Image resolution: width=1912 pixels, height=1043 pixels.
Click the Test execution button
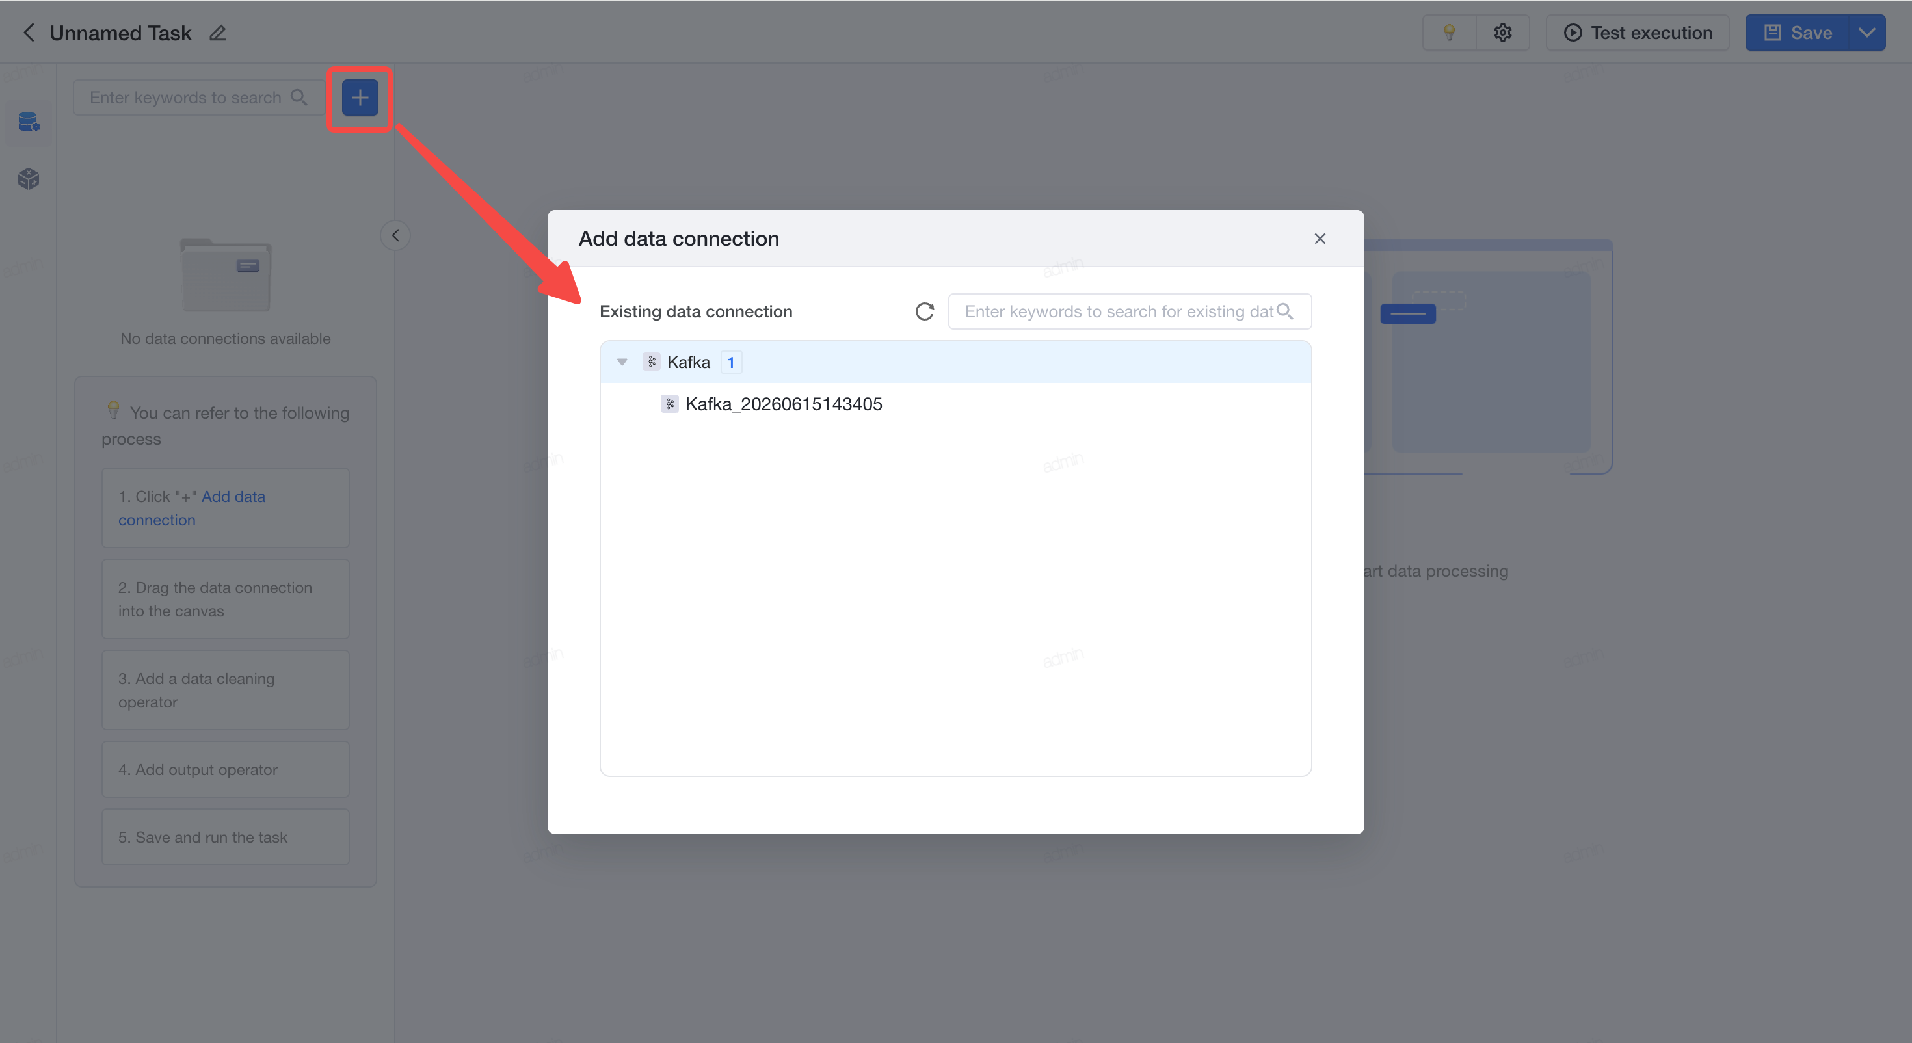[x=1638, y=33]
